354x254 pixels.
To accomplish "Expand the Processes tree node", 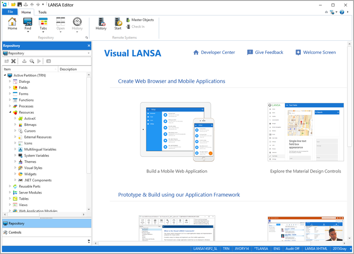I will point(10,106).
